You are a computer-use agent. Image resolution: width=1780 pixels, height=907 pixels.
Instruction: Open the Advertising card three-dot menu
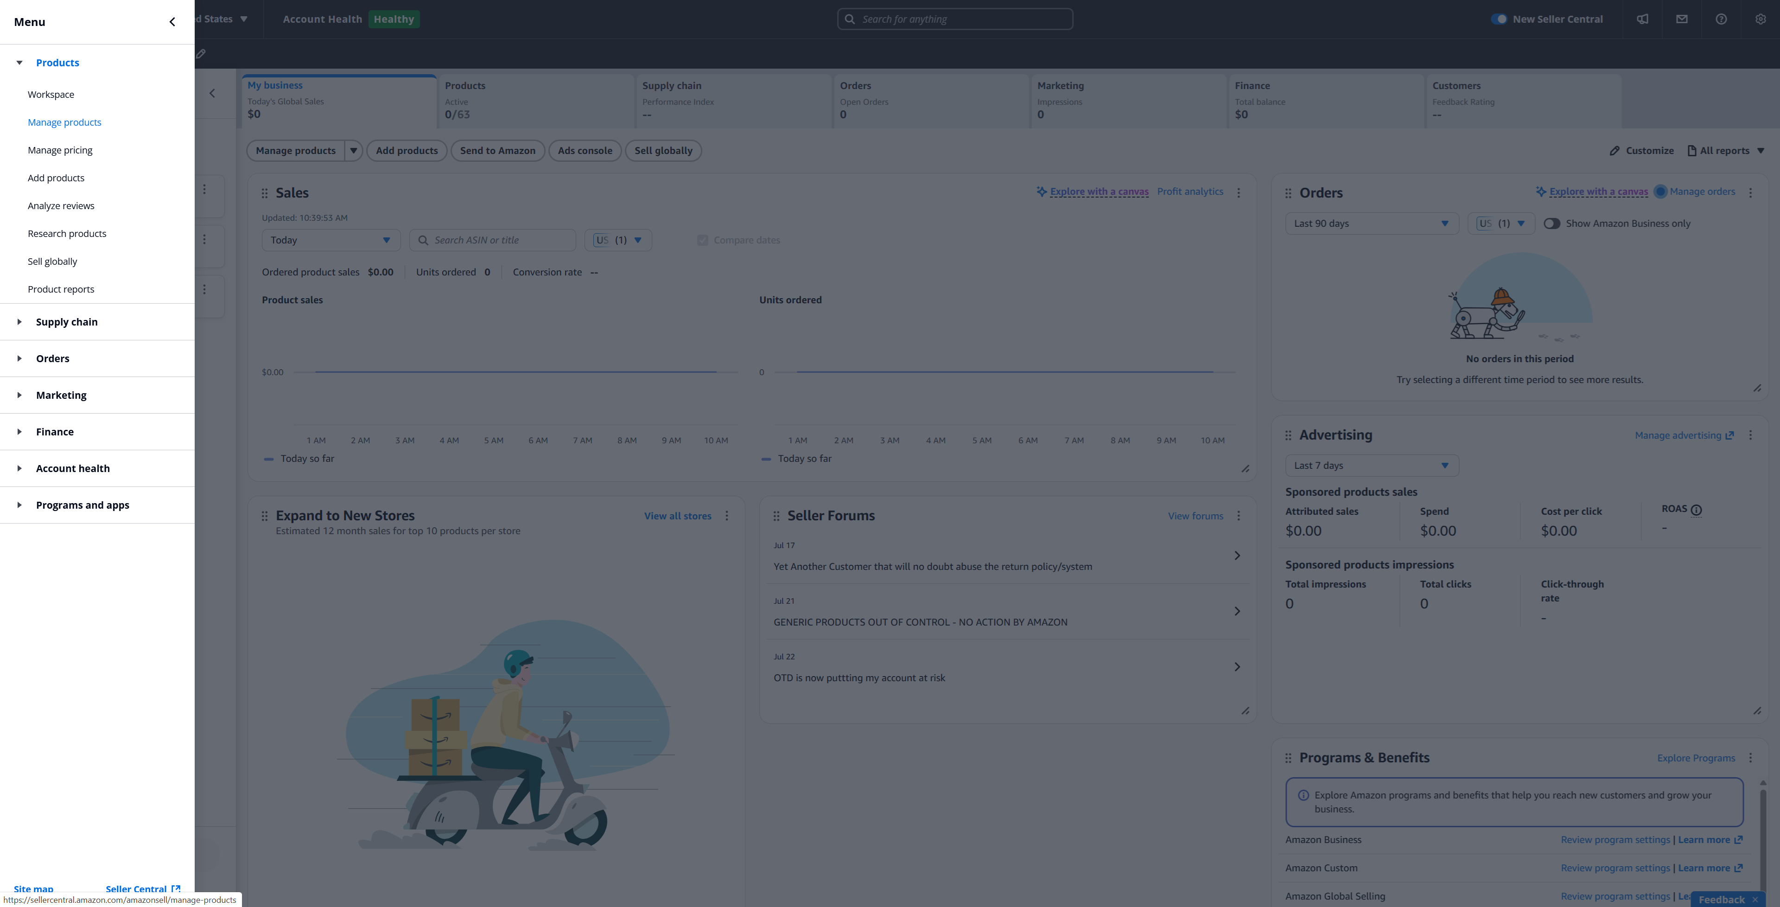click(x=1750, y=435)
